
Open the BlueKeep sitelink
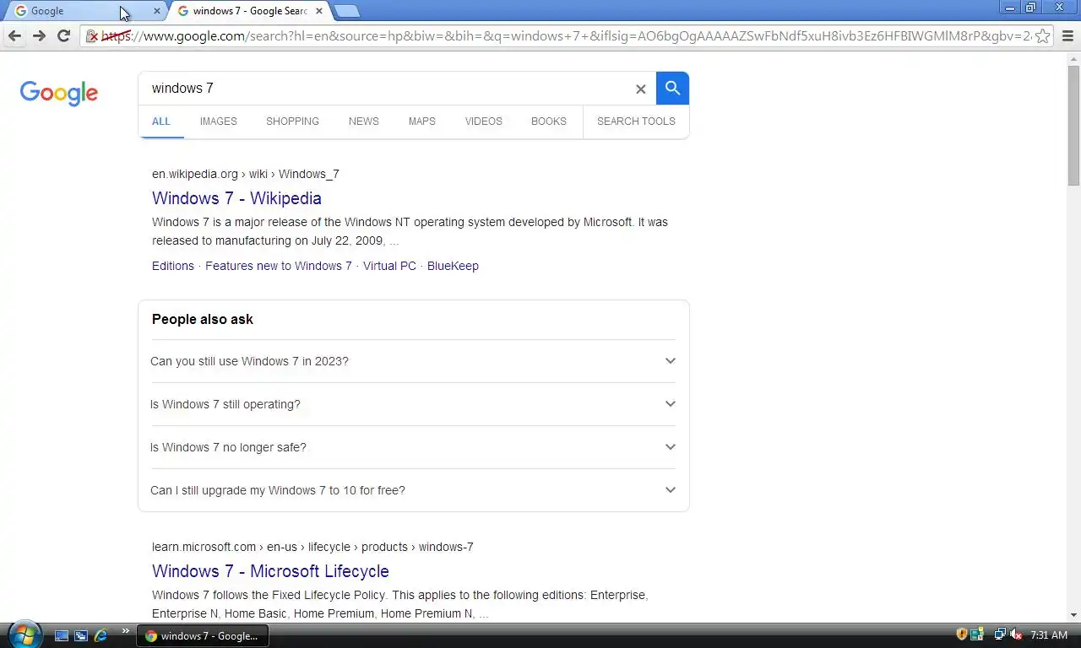pos(453,266)
